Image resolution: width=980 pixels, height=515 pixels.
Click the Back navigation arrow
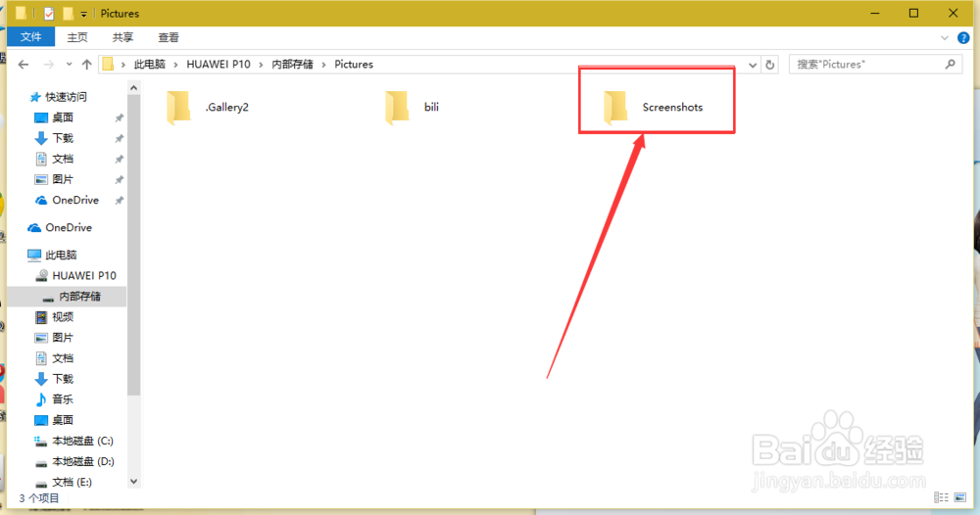coord(24,65)
